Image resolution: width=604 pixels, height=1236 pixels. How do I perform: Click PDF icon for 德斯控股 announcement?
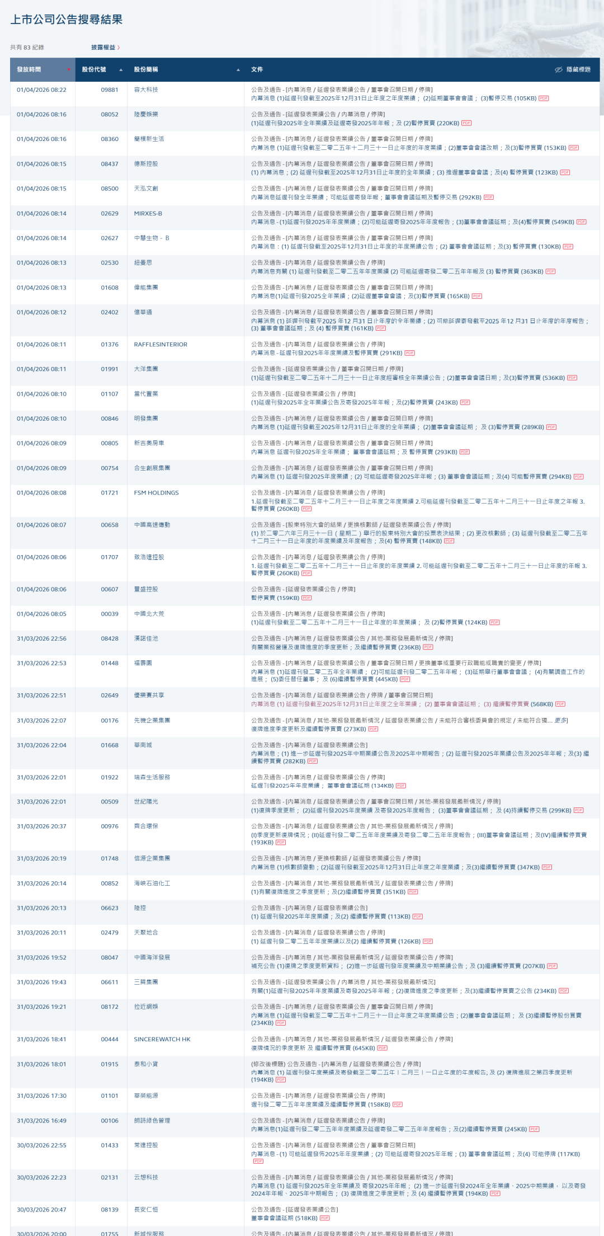tap(565, 172)
